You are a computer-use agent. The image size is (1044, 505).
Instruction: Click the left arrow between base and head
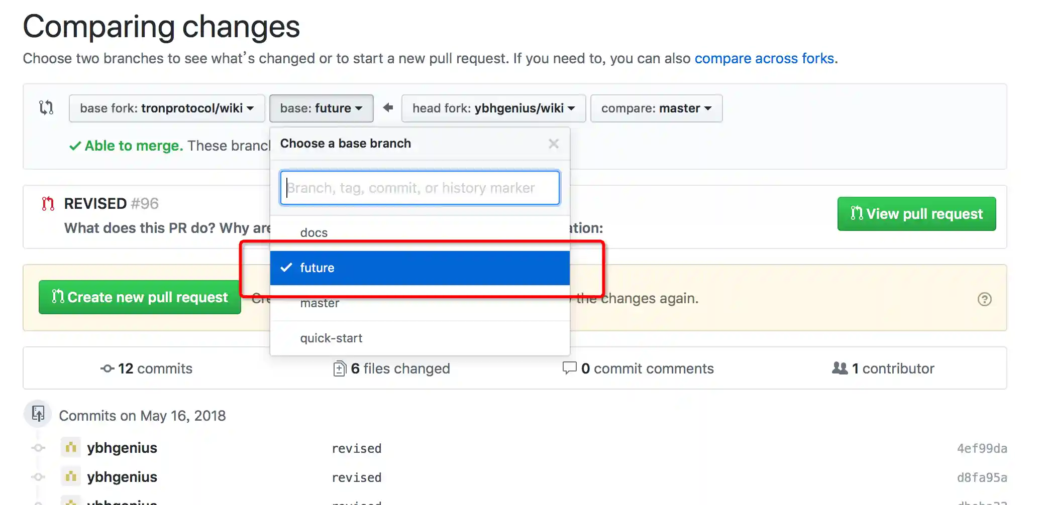coord(388,107)
